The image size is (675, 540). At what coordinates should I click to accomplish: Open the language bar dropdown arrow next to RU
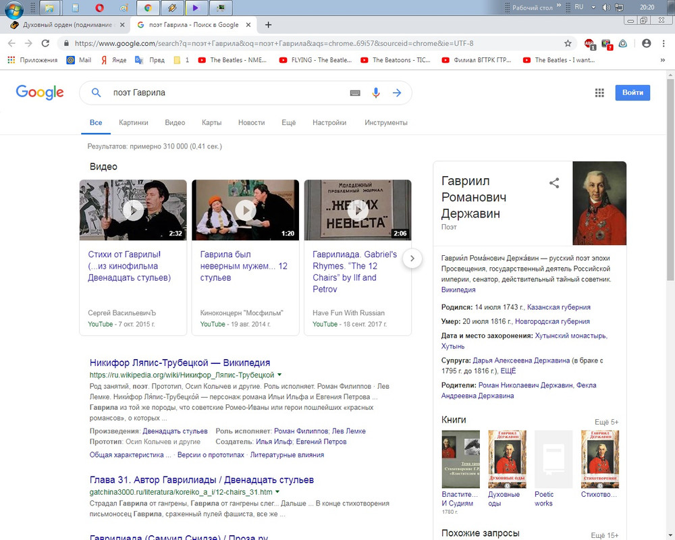(593, 7)
